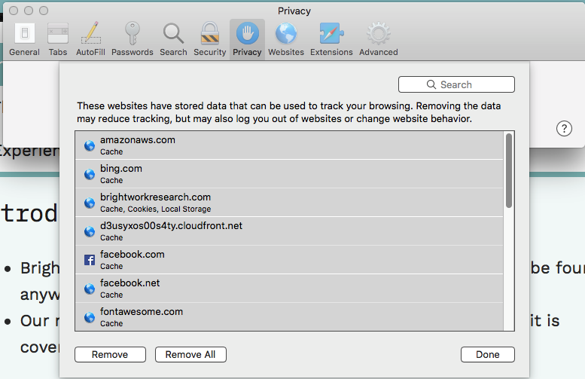The height and width of the screenshot is (379, 585).
Task: Click the Remove All button
Action: point(190,354)
